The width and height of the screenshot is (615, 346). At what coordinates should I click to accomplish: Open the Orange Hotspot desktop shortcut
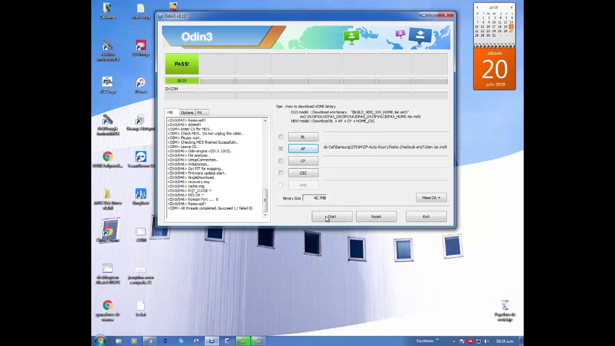coord(140,123)
